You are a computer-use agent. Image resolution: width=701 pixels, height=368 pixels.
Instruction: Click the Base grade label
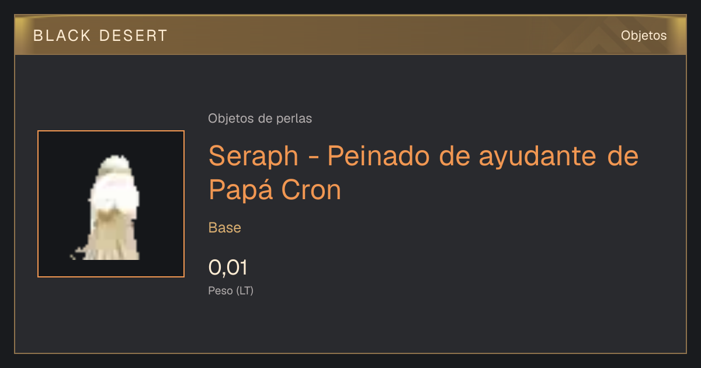[x=225, y=228]
